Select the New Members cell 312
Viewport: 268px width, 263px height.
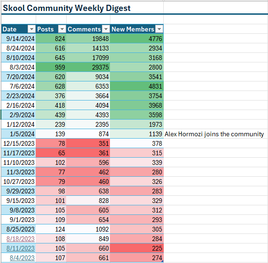[137, 210]
